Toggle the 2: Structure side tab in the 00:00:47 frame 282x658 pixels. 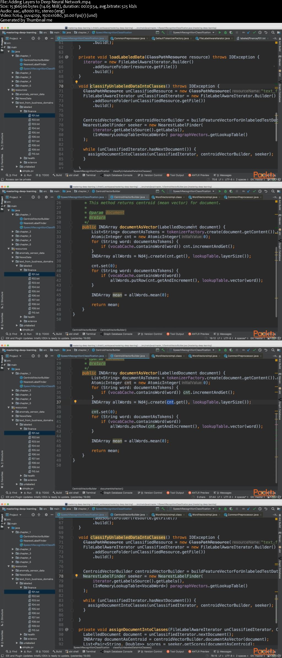click(2, 141)
